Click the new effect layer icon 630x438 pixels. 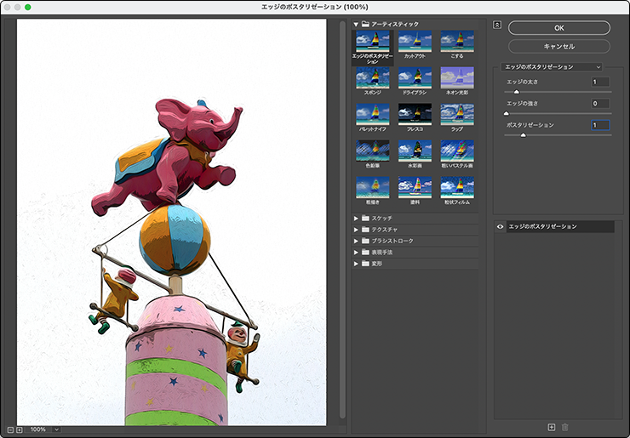point(552,427)
